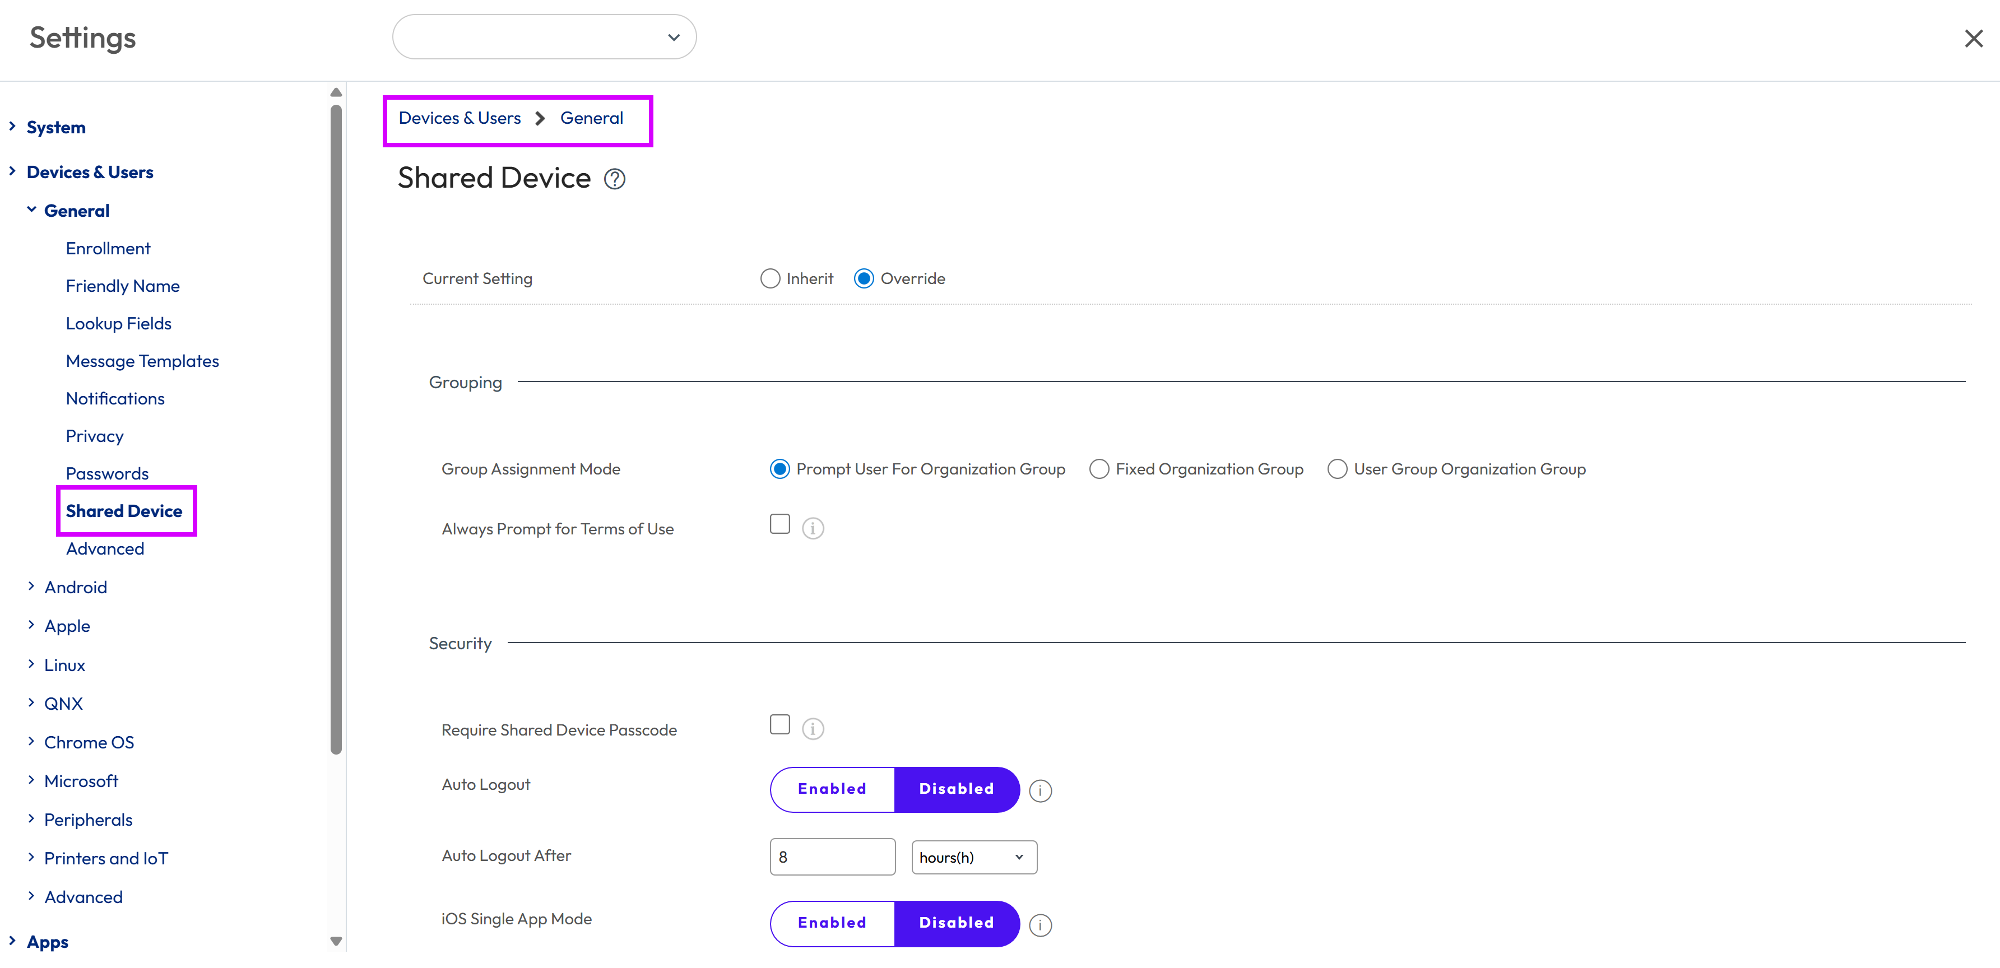
Task: Expand the System section
Action: 12,127
